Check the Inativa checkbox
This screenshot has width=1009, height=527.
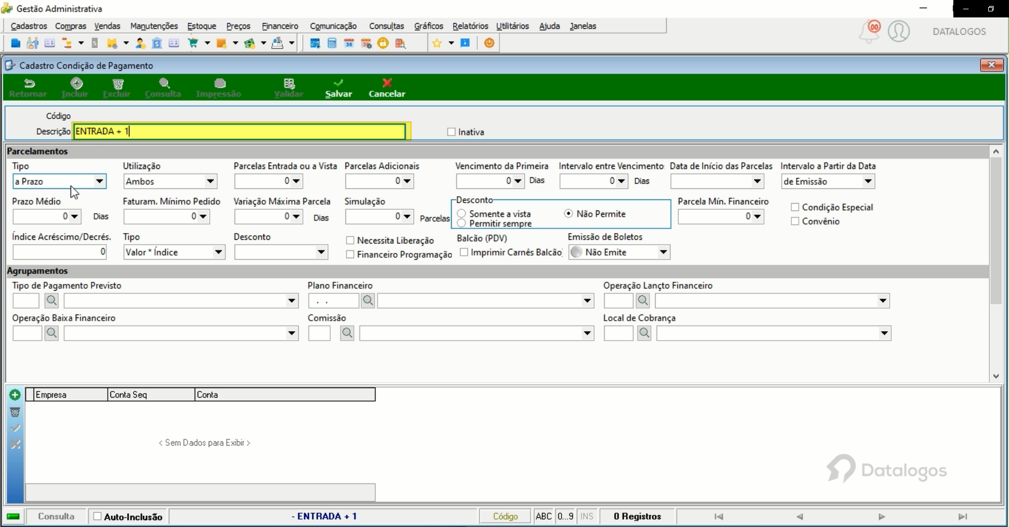pyautogui.click(x=451, y=132)
